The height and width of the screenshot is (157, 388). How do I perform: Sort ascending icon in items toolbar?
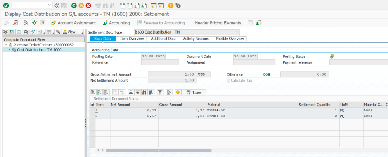tap(131, 93)
